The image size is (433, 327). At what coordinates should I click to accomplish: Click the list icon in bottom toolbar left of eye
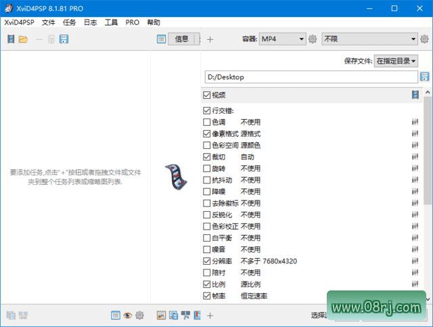tap(116, 315)
